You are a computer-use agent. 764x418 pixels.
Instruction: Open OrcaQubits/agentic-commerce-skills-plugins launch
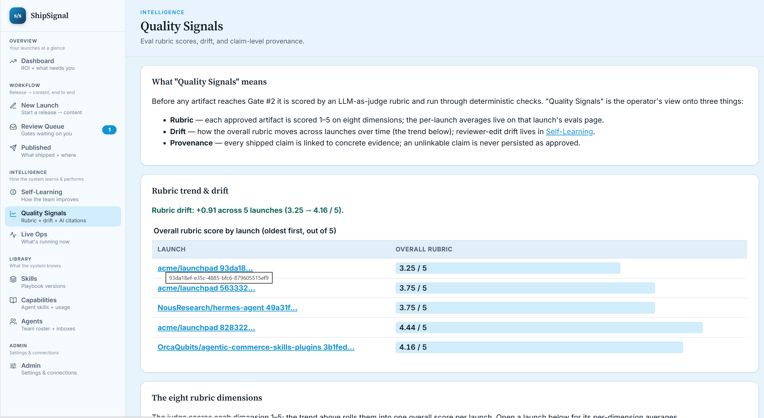[x=256, y=347]
